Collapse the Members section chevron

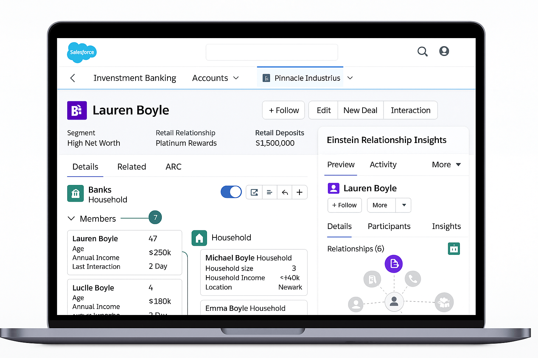tap(71, 219)
